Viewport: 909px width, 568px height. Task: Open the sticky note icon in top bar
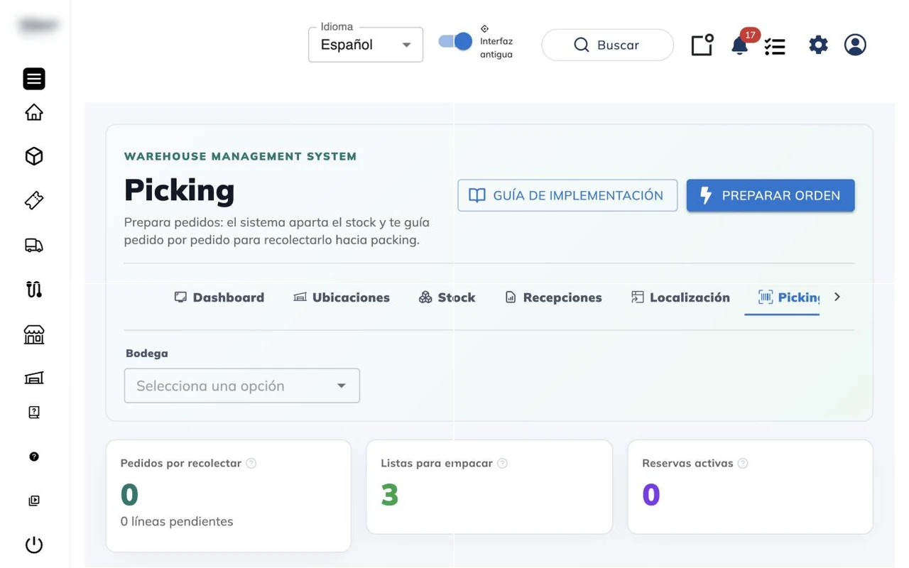702,45
